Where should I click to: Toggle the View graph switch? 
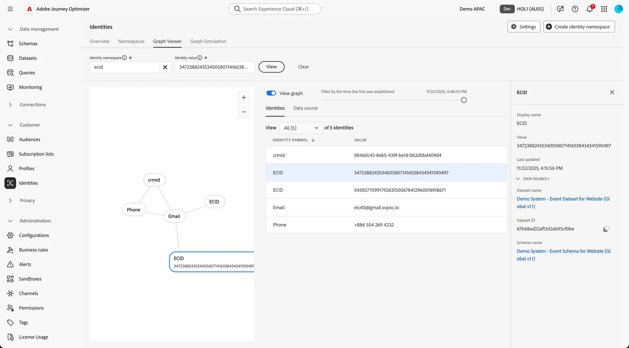(x=271, y=93)
